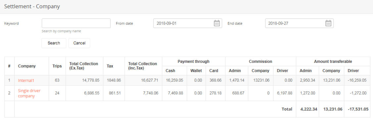Select the admin commission 688.67
The width and height of the screenshot is (373, 125).
(x=238, y=93)
